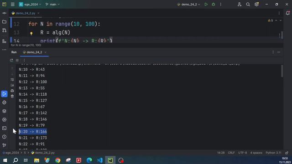Go to the previous highlighted warning arrow
Image resolution: width=292 pixels, height=164 pixels.
tap(276, 20)
